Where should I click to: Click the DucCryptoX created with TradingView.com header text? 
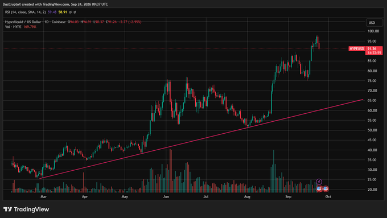pos(55,4)
